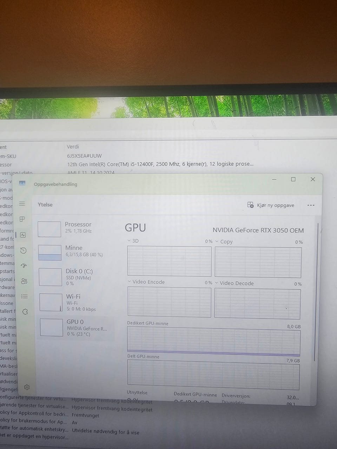The height and width of the screenshot is (449, 337).
Task: Click the Oppgavebehandling app icon in title bar
Action: pyautogui.click(x=22, y=183)
